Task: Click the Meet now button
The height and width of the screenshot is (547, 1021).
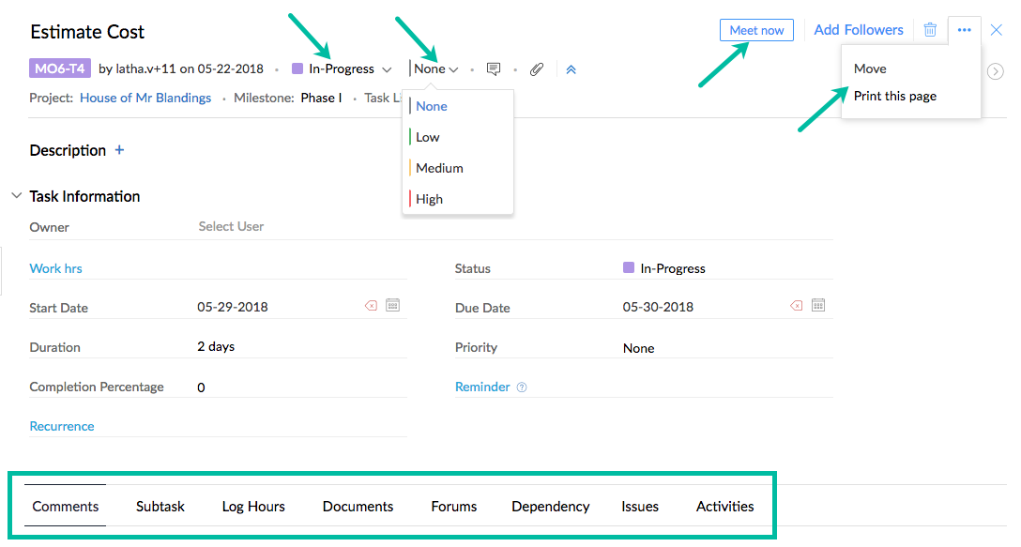Action: (x=756, y=30)
